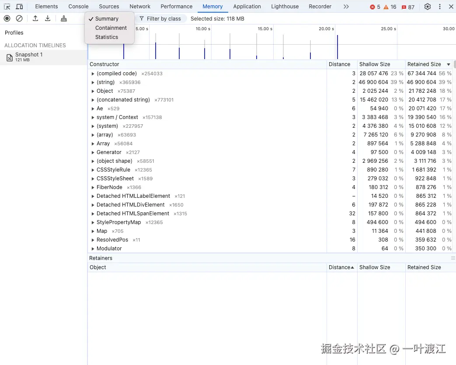Select the StylePropertyMap row
Viewport: 456px width, 365px height.
click(271, 222)
